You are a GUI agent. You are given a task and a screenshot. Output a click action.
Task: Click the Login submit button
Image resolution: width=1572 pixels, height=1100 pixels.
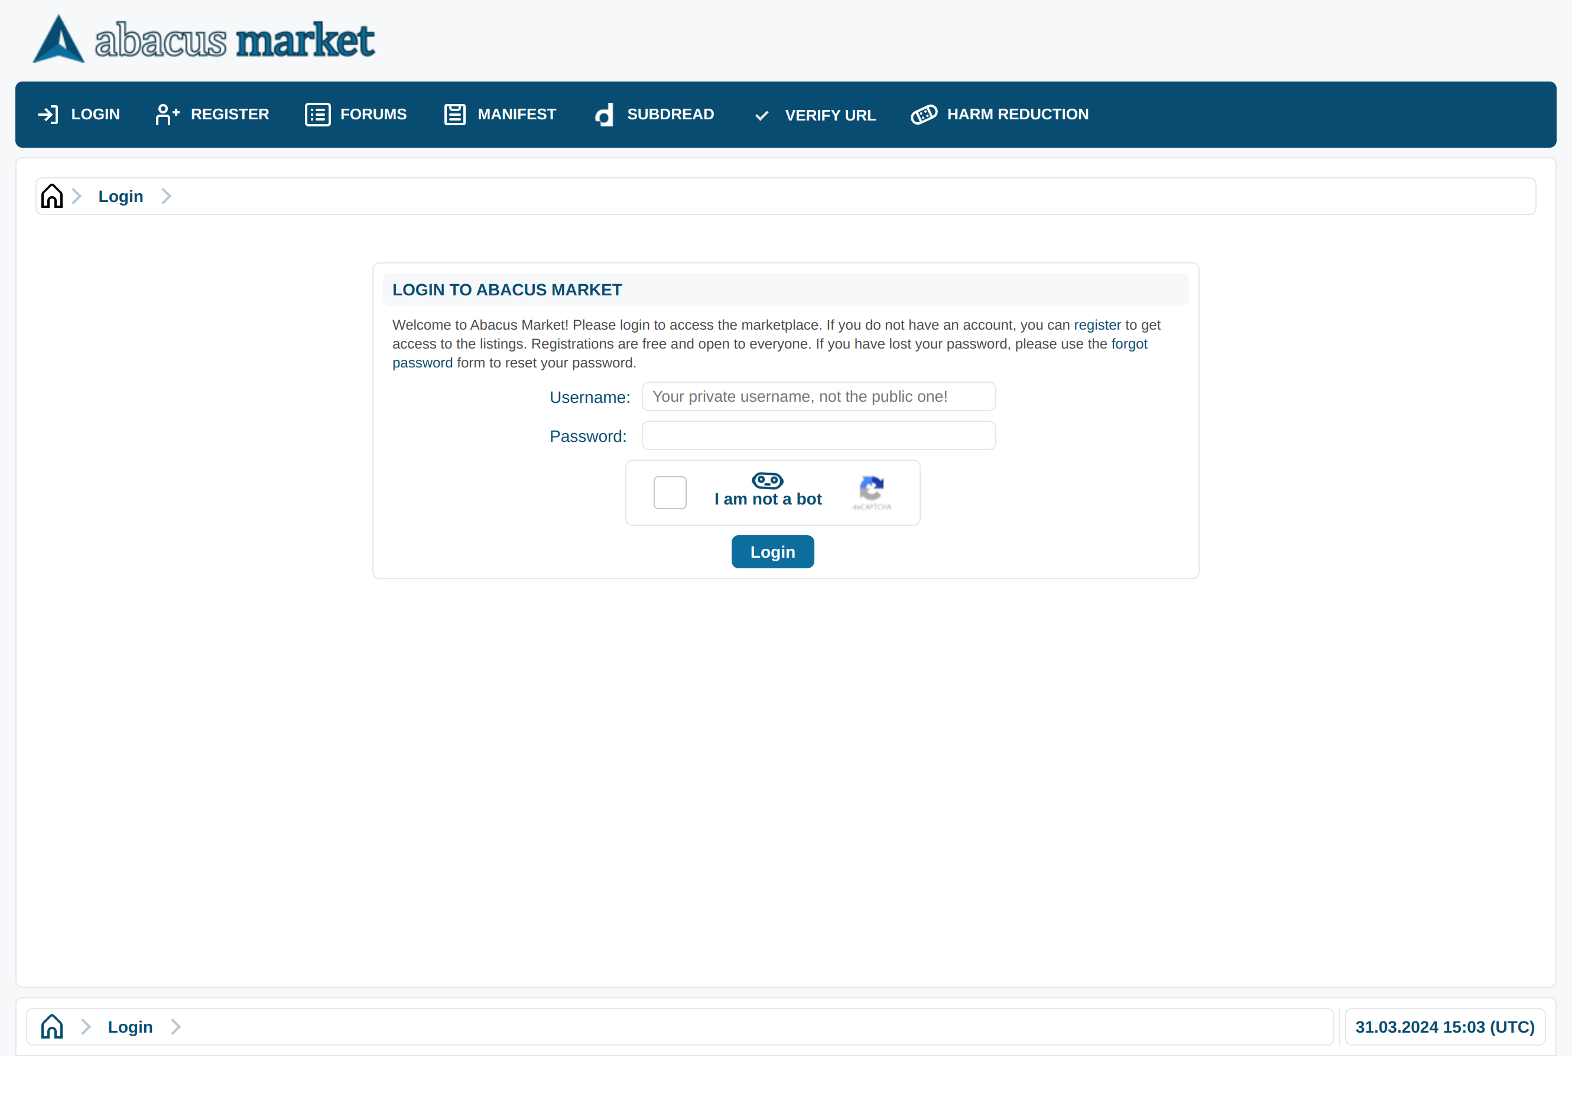coord(773,552)
